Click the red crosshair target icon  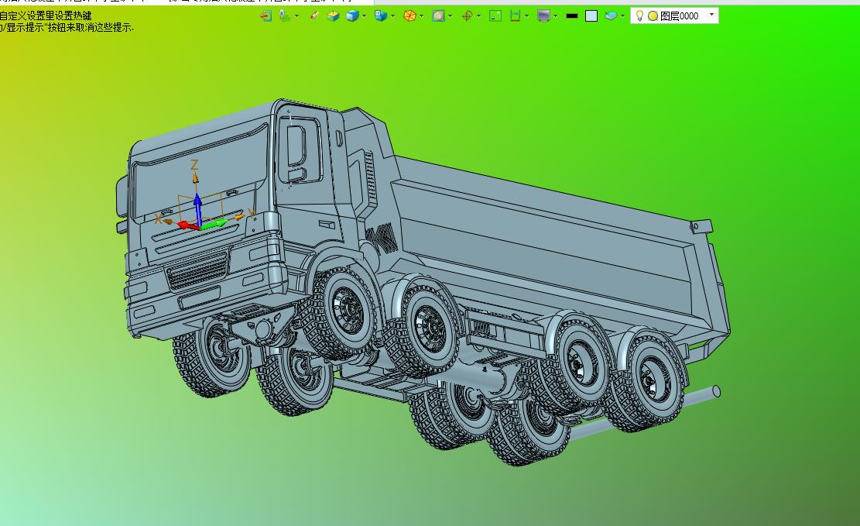[467, 16]
